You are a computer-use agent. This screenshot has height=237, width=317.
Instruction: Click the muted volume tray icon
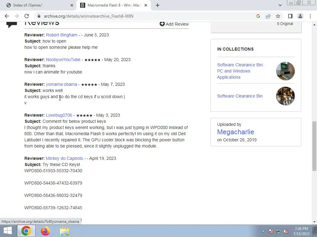point(286,231)
